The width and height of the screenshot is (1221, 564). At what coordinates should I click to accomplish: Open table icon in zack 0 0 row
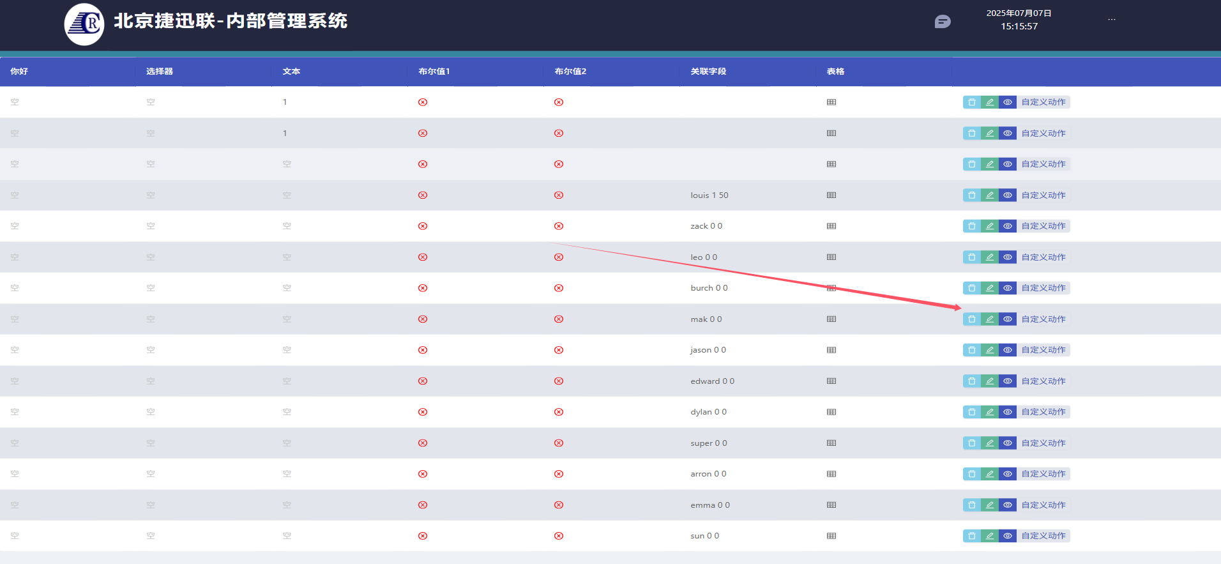831,226
